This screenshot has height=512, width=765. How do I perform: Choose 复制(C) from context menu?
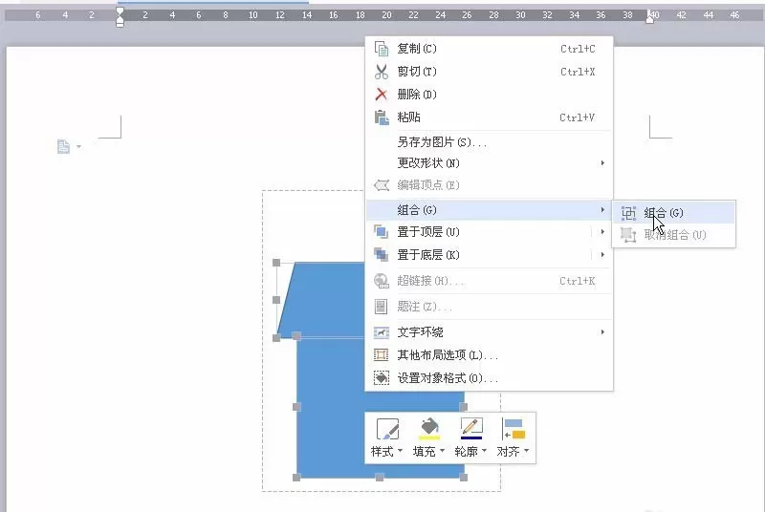click(489, 49)
